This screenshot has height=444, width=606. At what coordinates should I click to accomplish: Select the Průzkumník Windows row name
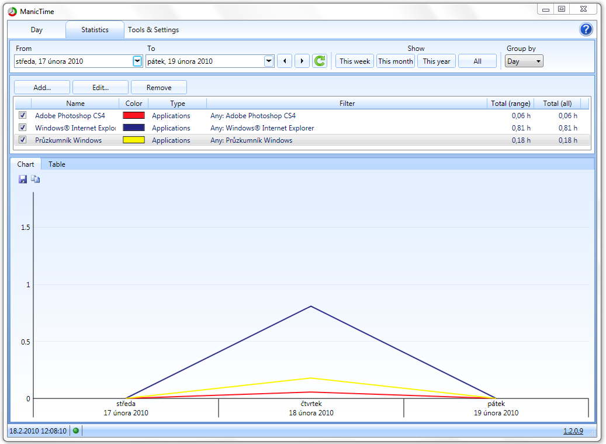tap(68, 140)
